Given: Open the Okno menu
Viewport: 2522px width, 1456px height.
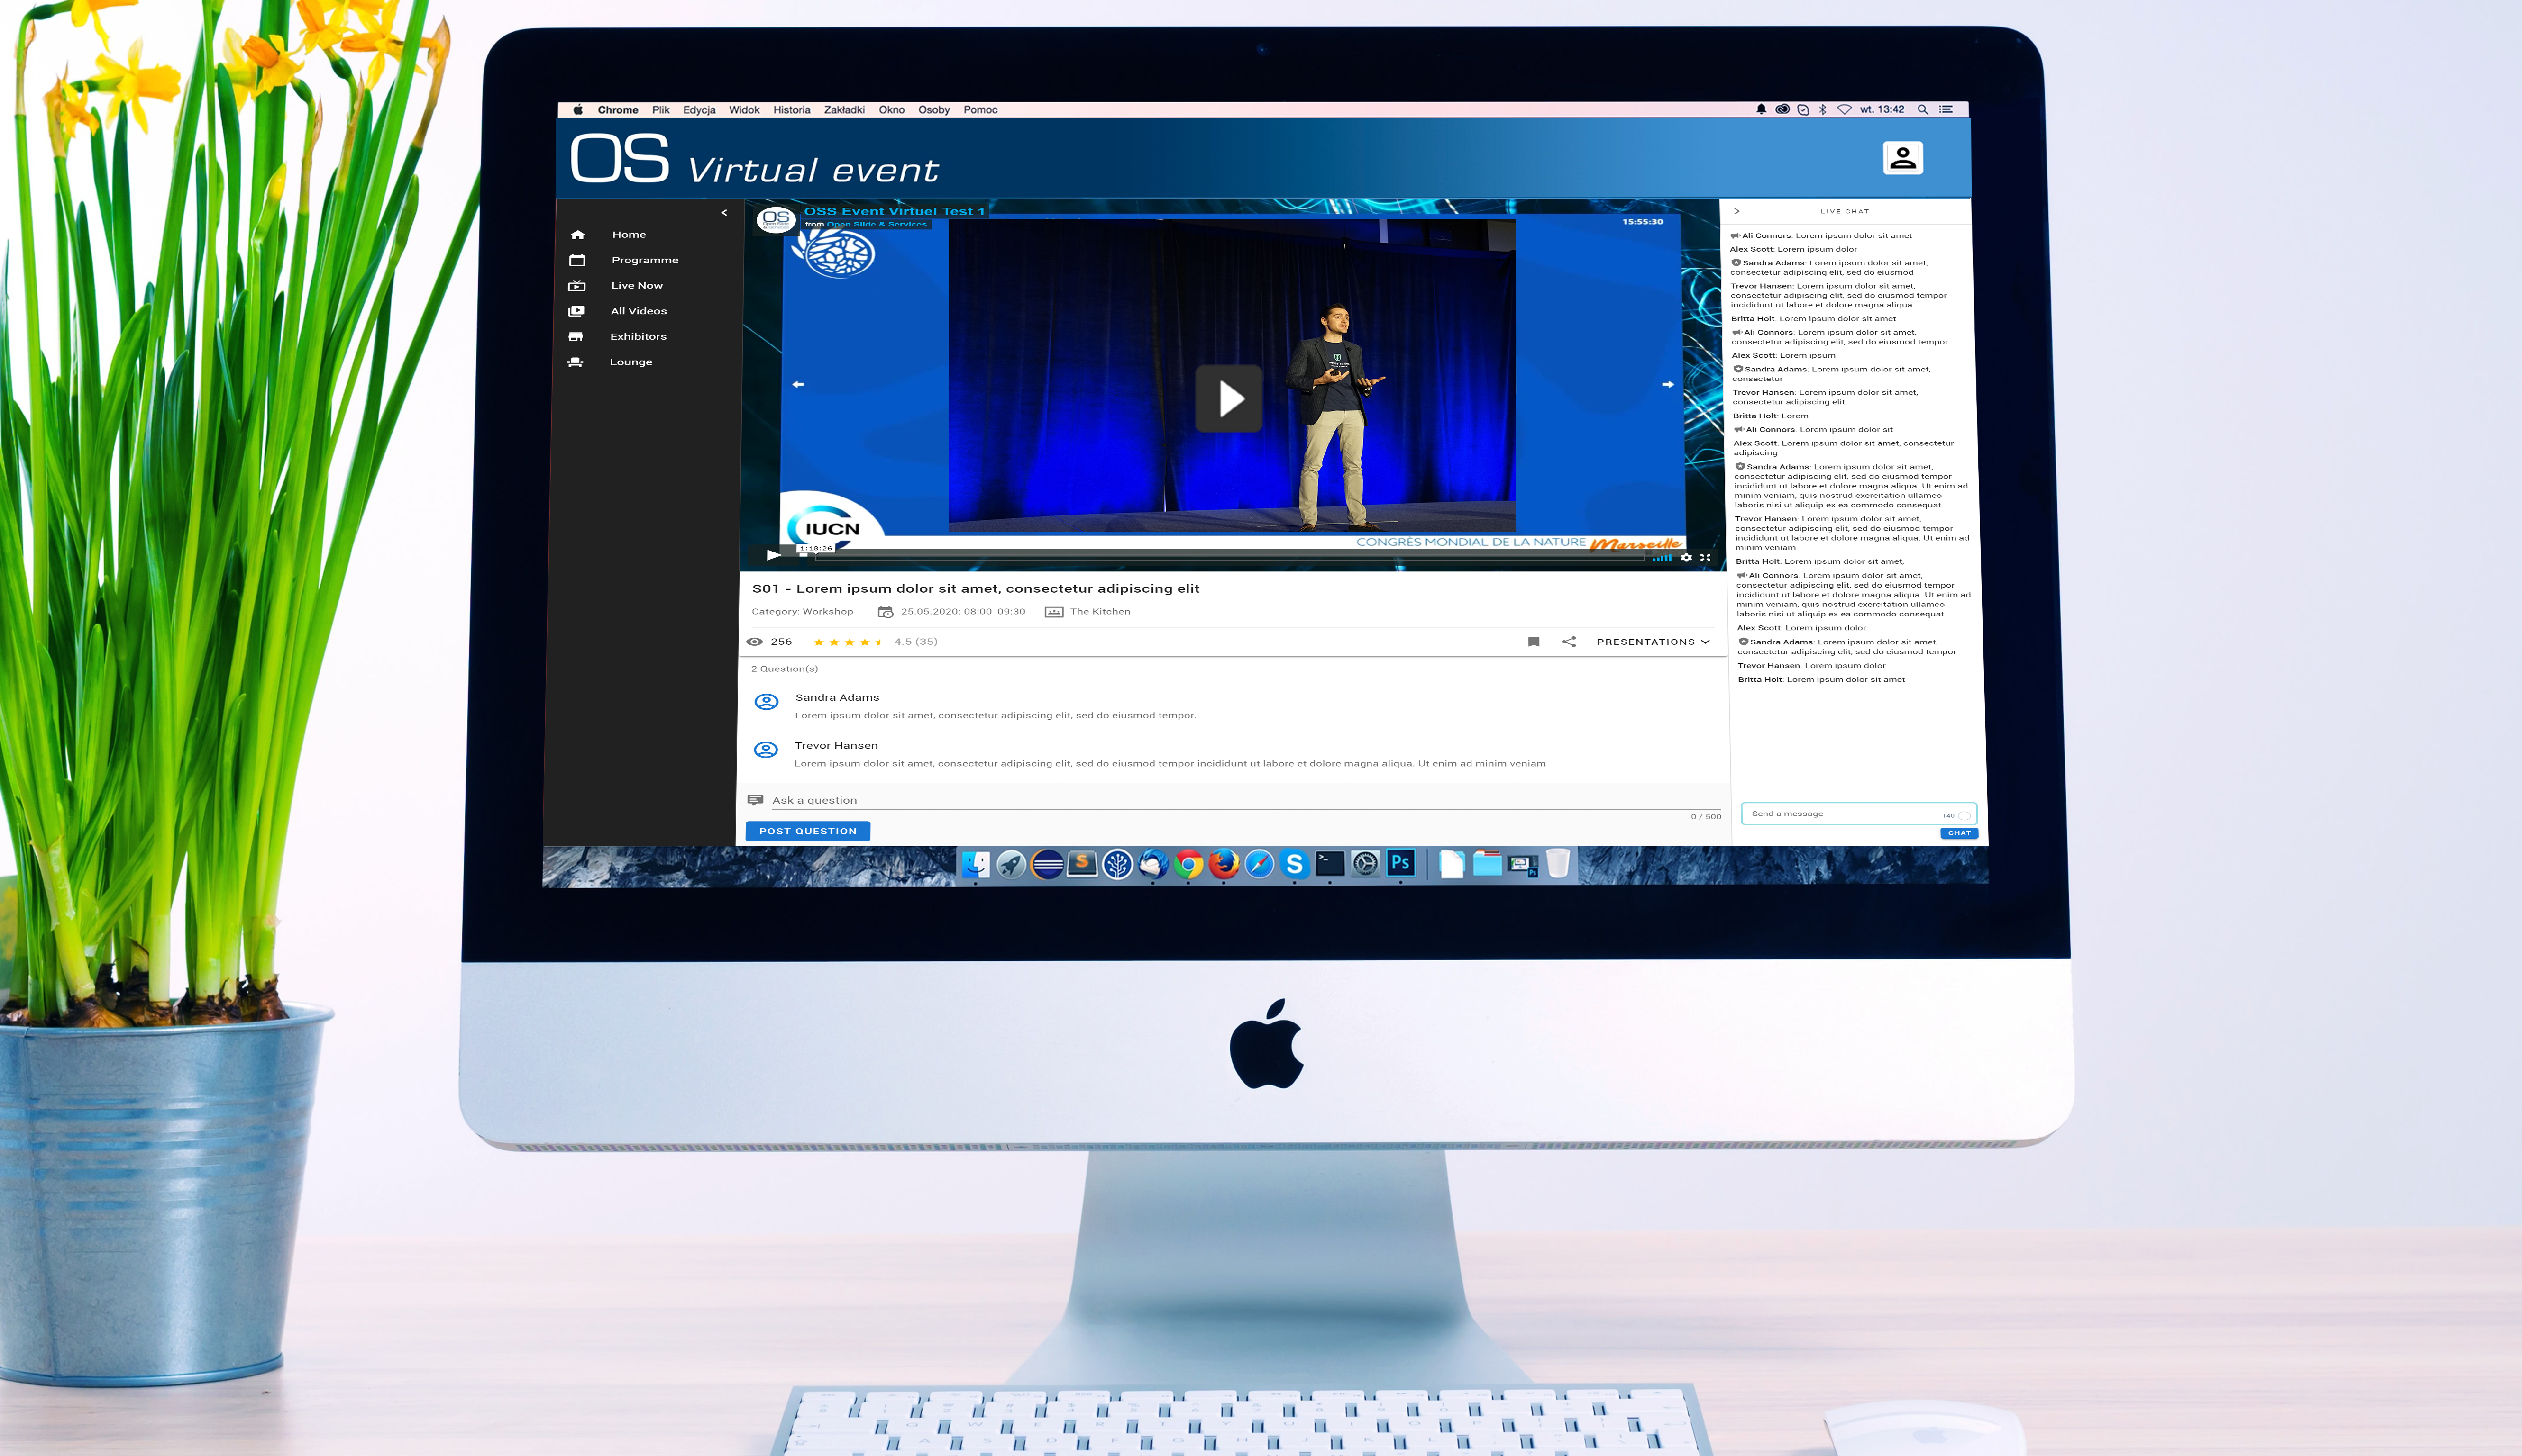Looking at the screenshot, I should click(891, 110).
